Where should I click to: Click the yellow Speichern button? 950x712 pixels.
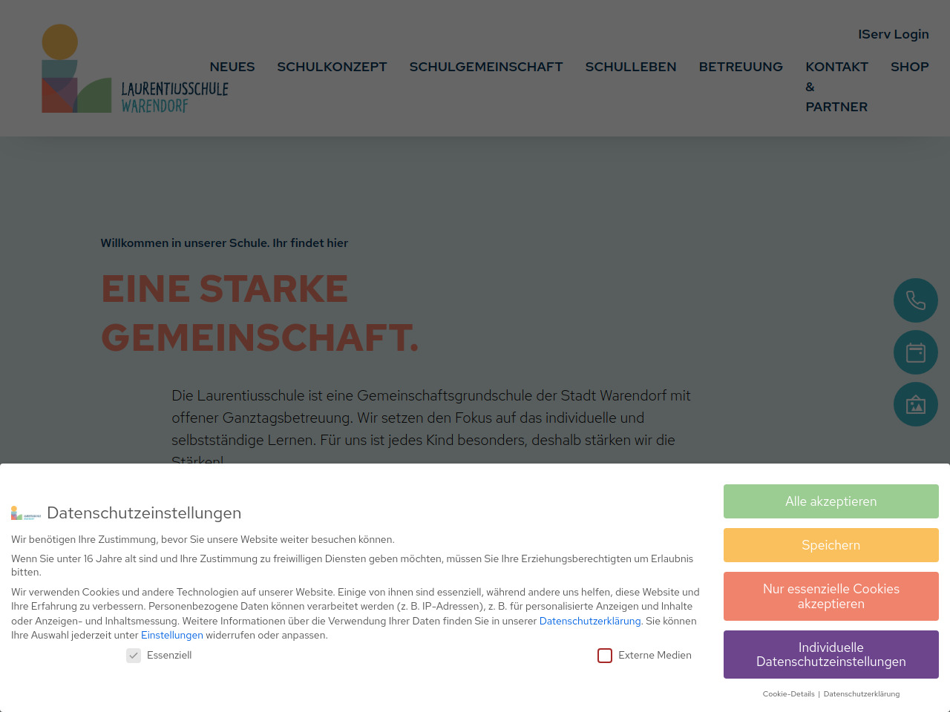tap(831, 545)
